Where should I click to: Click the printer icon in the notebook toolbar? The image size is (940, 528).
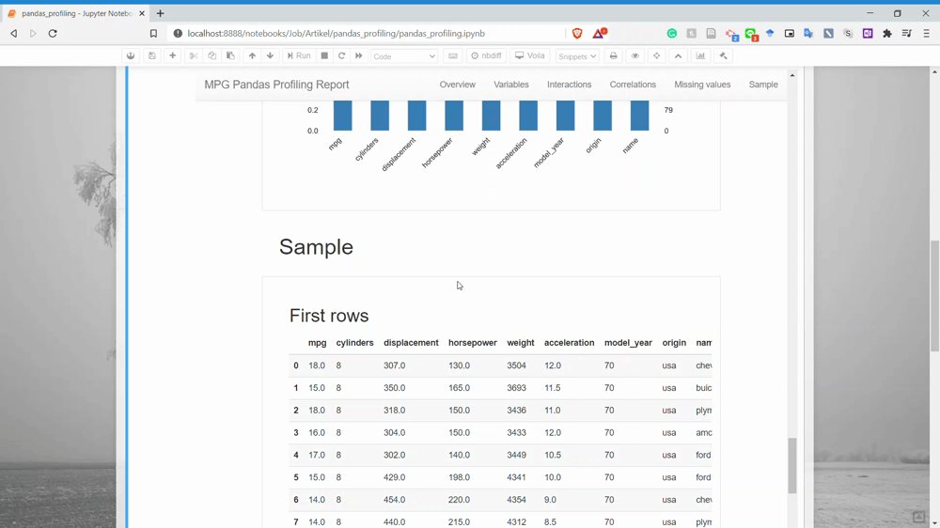coord(613,56)
